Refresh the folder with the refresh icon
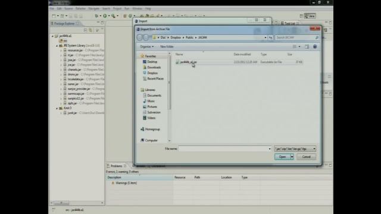Image resolution: width=381 pixels, height=214 pixels. coord(270,37)
